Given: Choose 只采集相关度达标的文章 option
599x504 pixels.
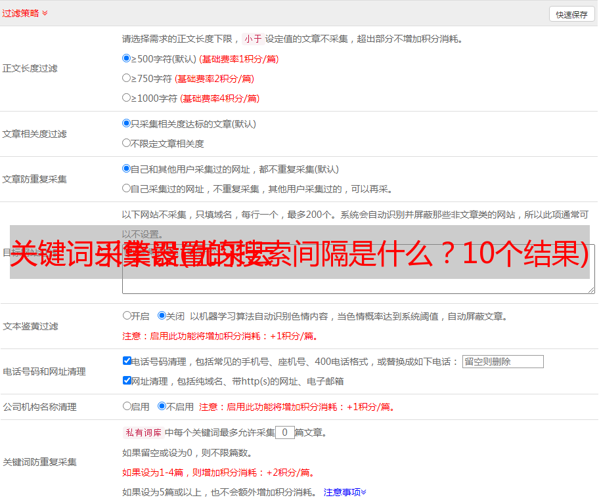Looking at the screenshot, I should point(127,123).
